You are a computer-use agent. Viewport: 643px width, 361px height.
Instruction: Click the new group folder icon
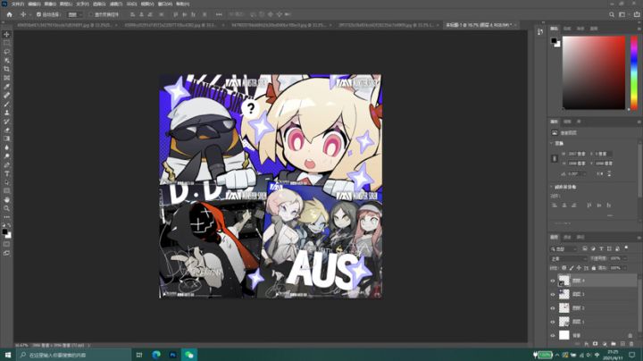click(614, 344)
